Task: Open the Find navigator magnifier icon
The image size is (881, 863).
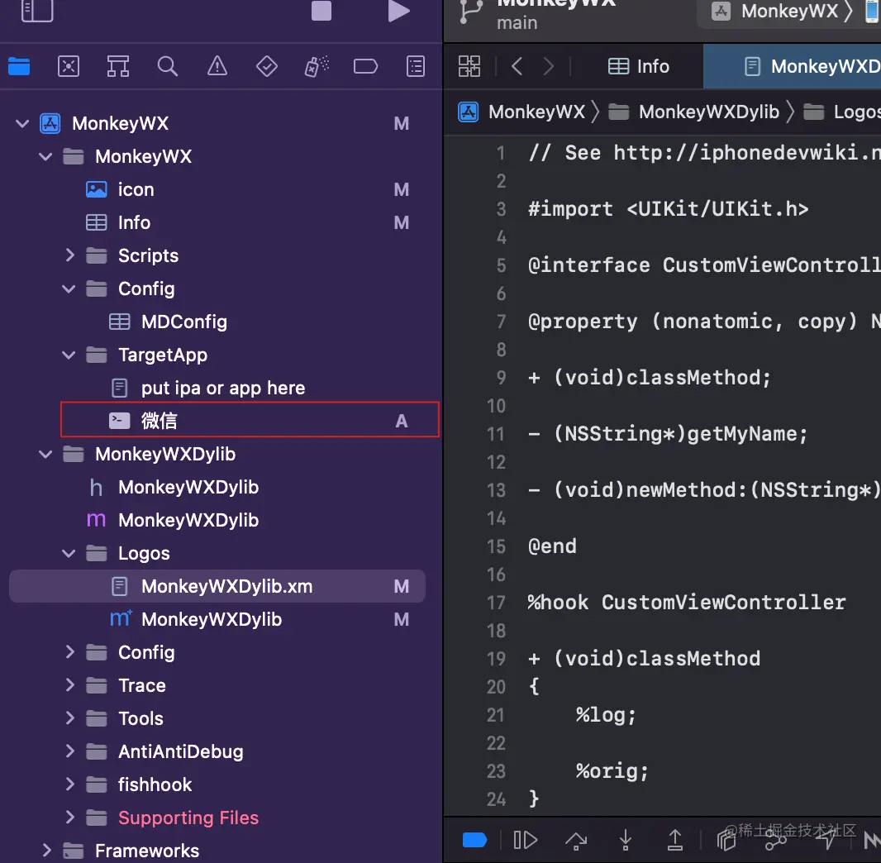Action: pyautogui.click(x=168, y=66)
